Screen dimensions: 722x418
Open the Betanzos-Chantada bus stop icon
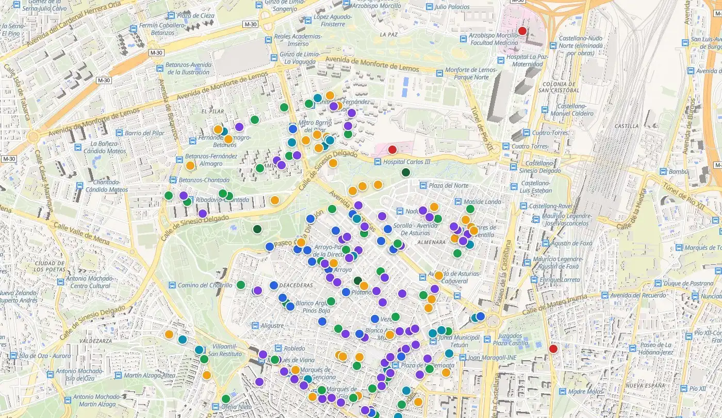coord(172,180)
